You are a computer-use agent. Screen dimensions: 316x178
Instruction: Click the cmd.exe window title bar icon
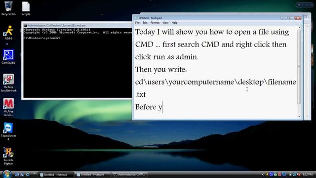pyautogui.click(x=25, y=25)
